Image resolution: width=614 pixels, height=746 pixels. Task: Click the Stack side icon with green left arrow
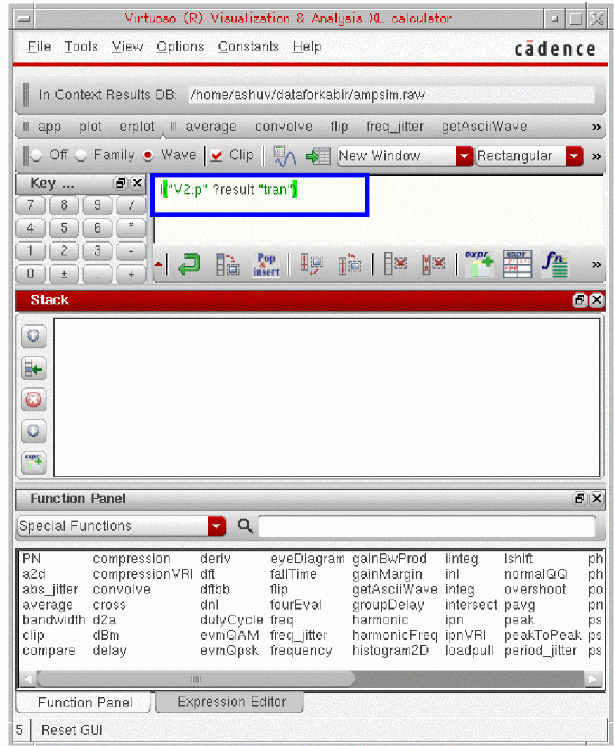click(x=33, y=368)
